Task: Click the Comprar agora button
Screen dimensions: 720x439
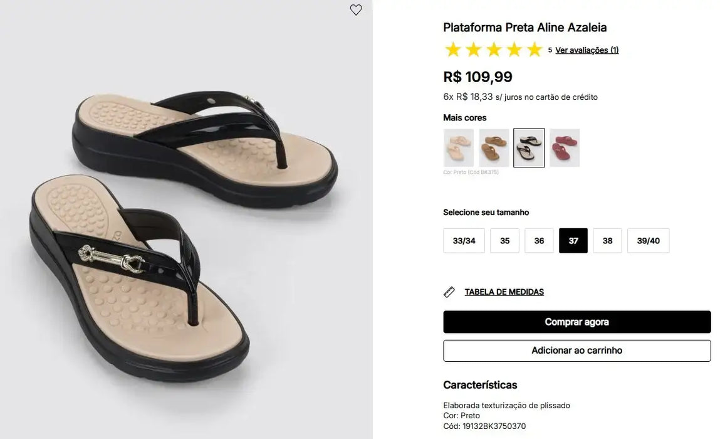Action: coord(577,322)
